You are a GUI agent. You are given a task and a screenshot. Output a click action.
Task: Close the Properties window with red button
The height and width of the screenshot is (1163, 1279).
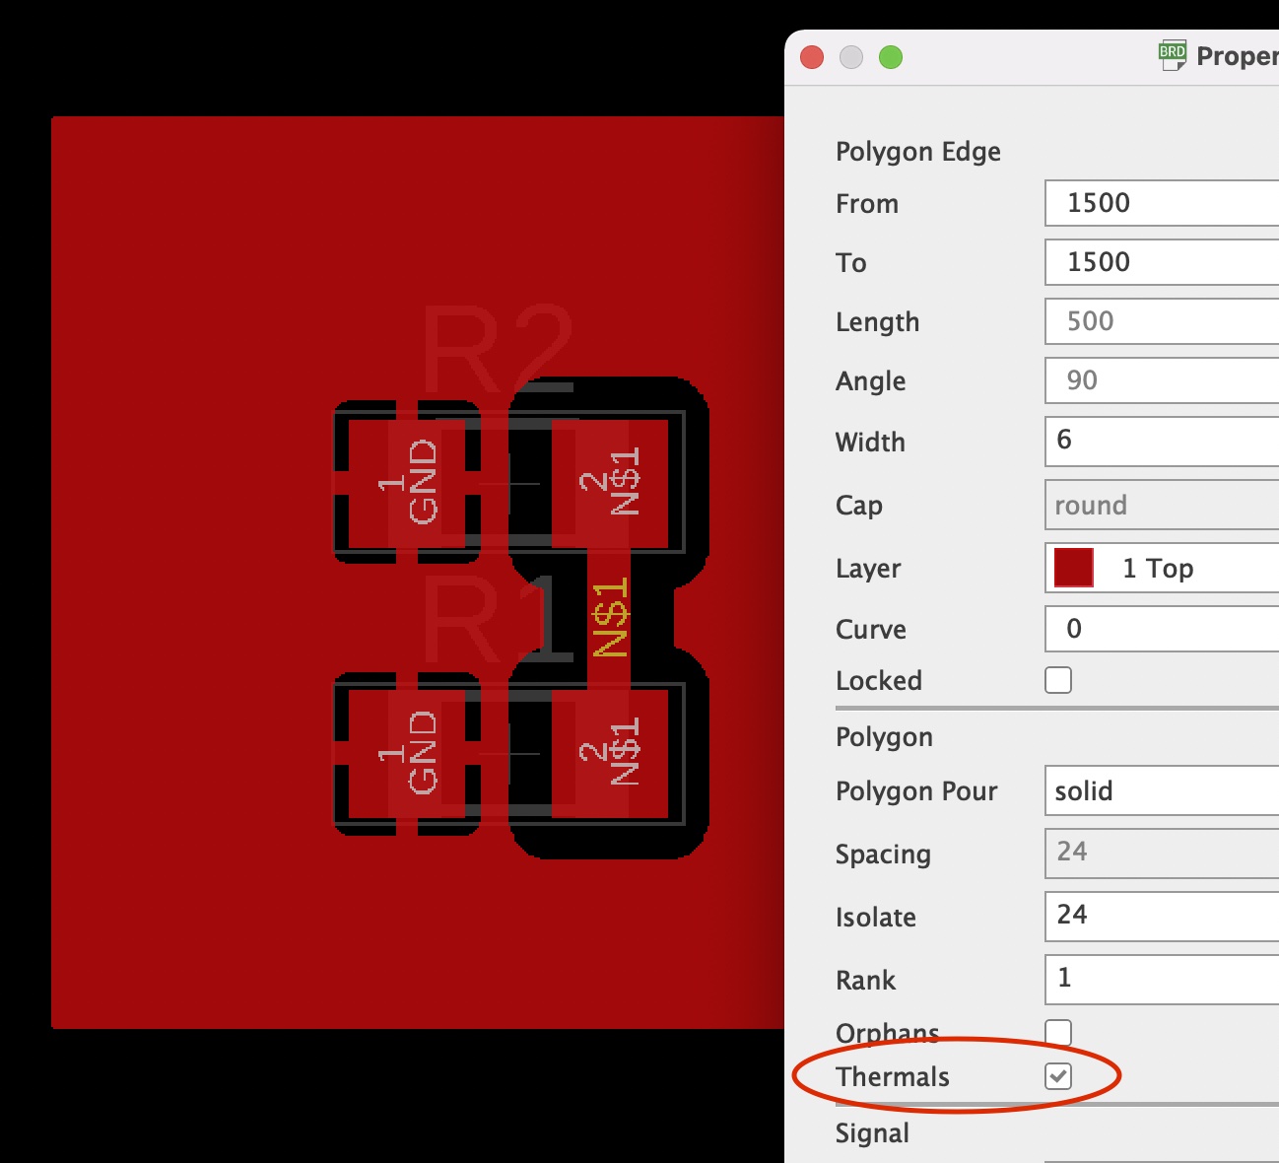coord(812,57)
